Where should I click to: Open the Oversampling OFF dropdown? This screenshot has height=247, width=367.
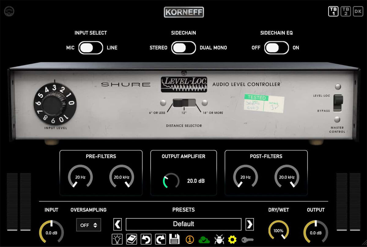[x=88, y=225]
